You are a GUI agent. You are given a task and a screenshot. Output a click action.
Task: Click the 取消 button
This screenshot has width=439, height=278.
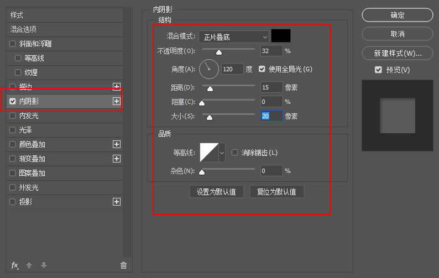click(x=398, y=34)
